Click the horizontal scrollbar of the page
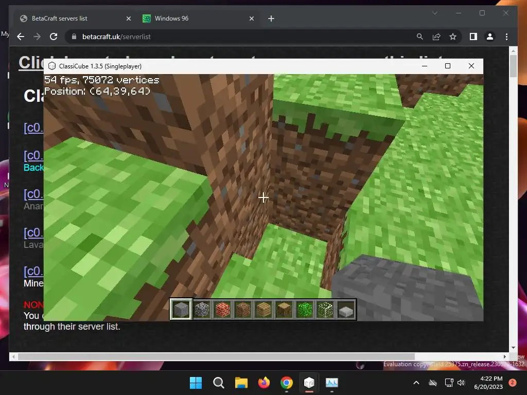 [x=216, y=356]
